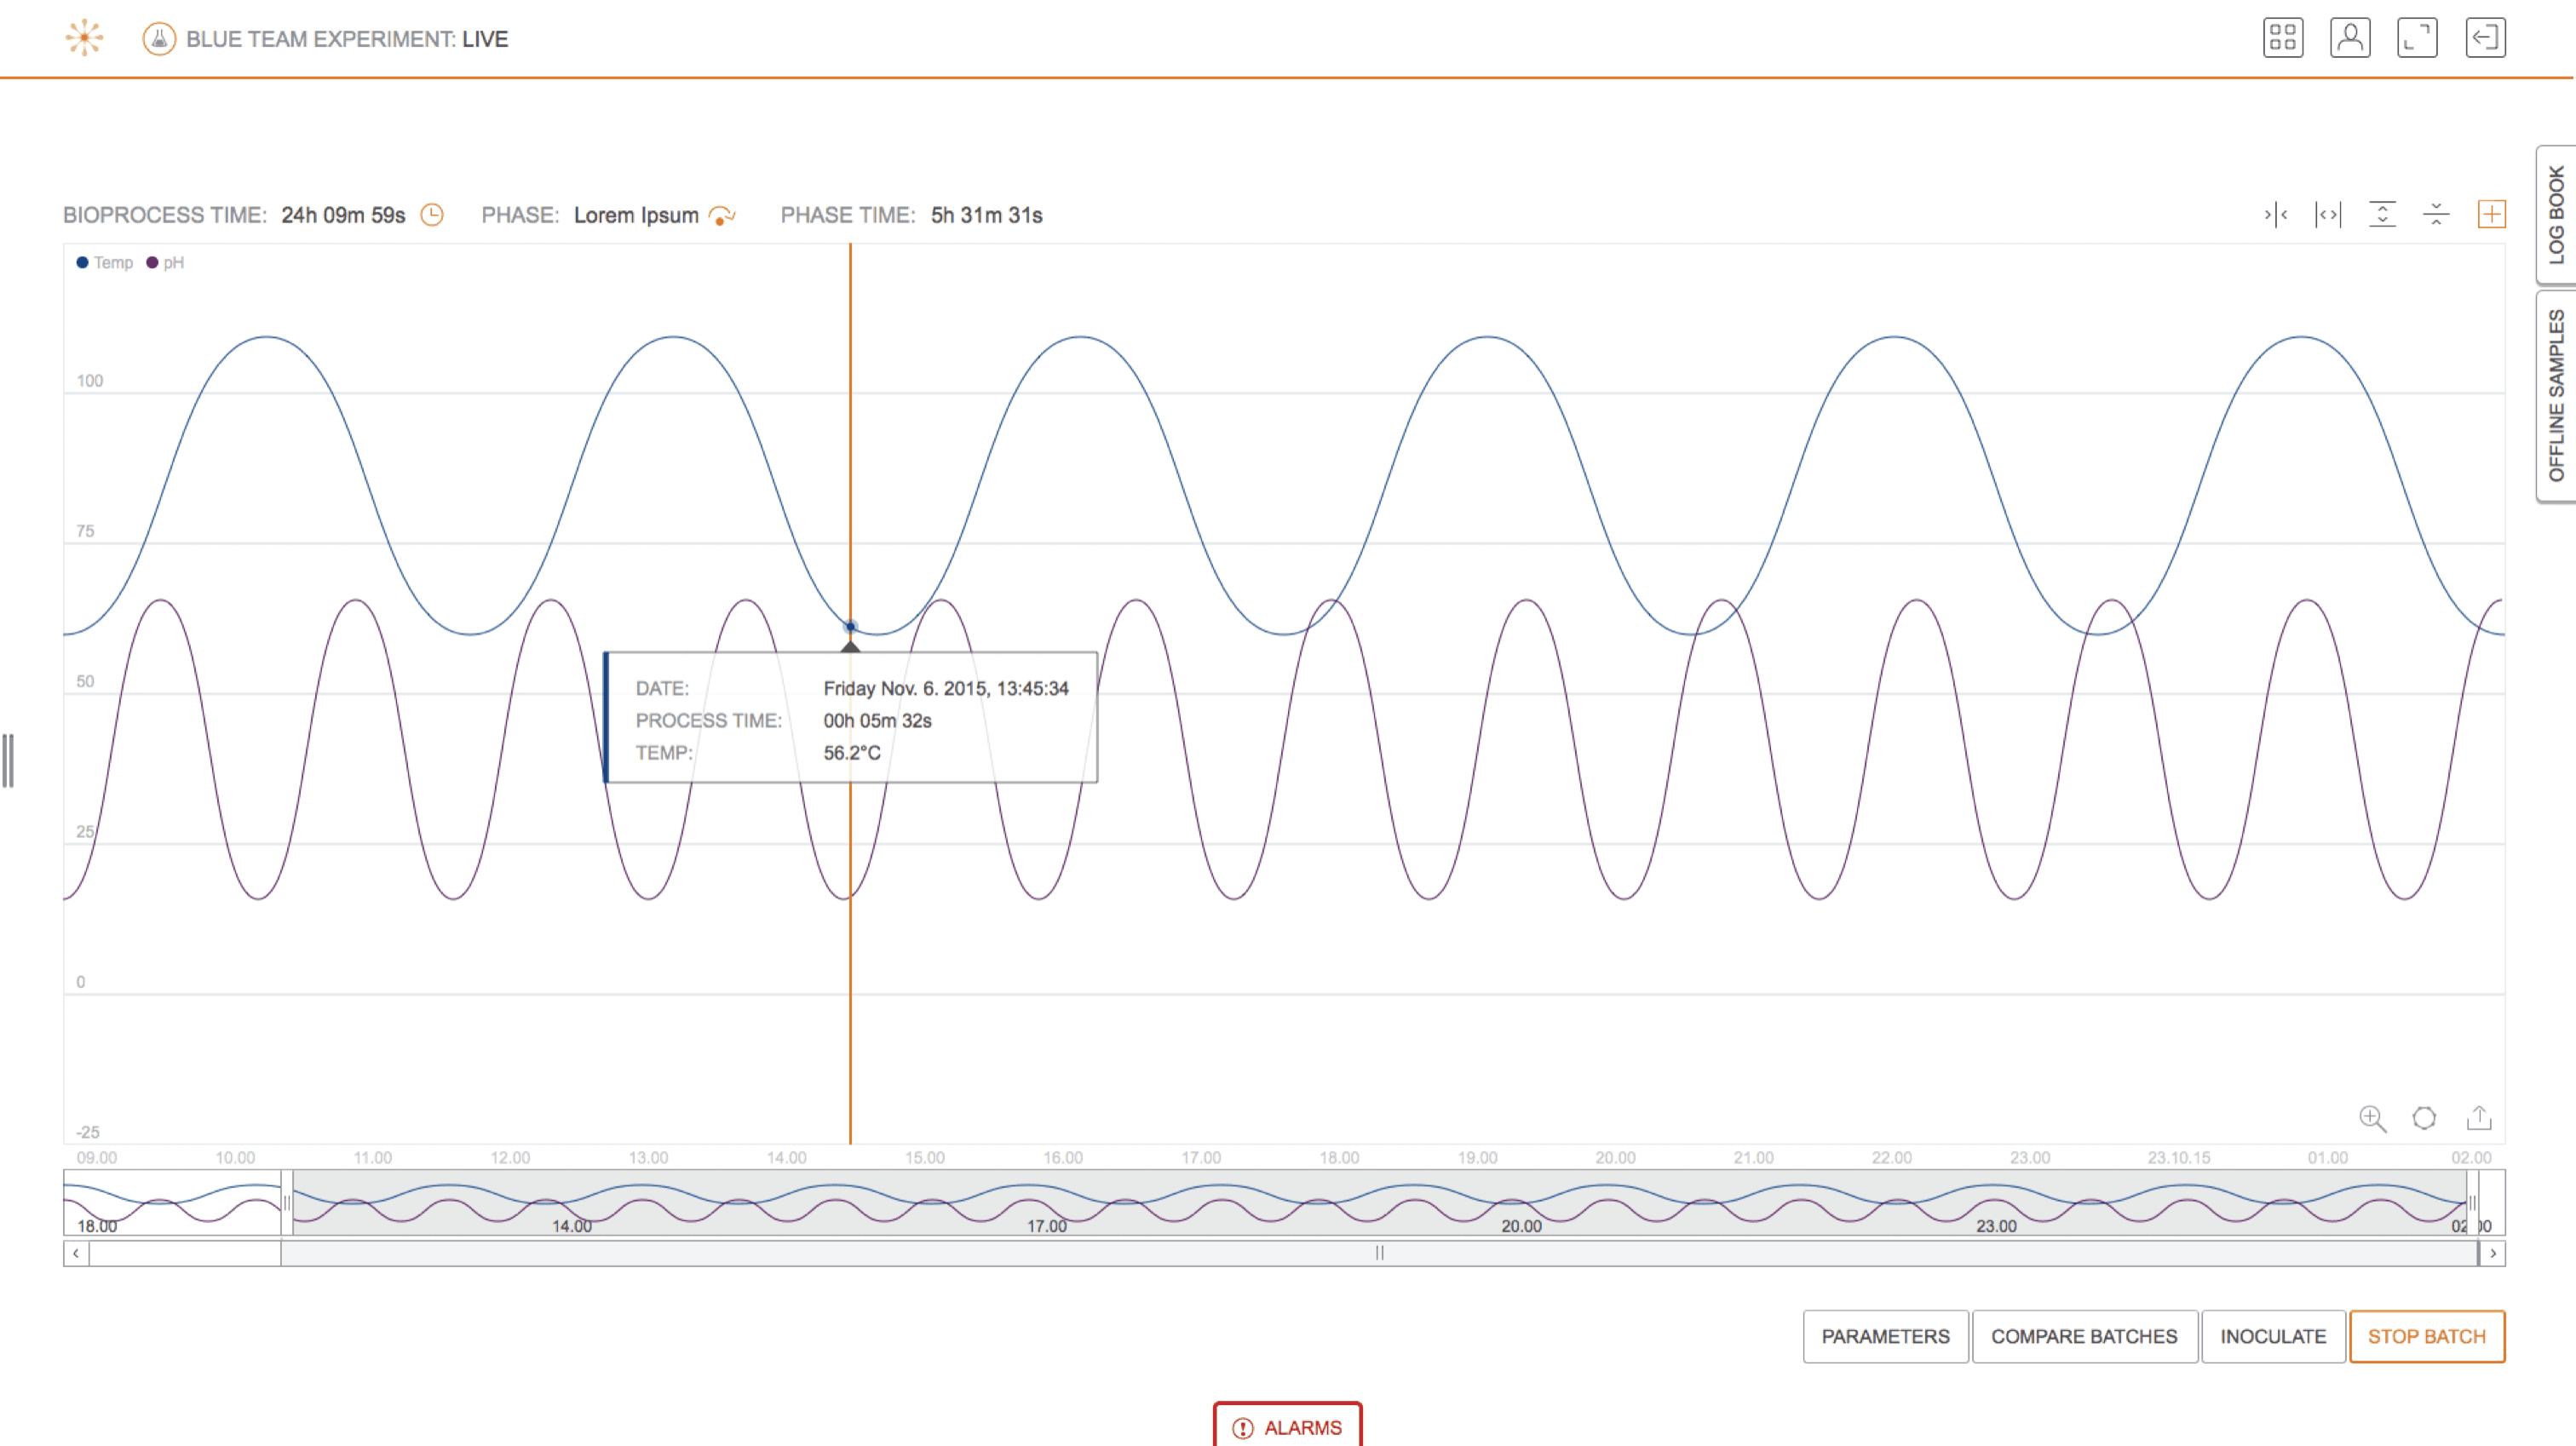Expand the collapsed left side panel handle
The width and height of the screenshot is (2576, 1446).
pyautogui.click(x=8, y=760)
